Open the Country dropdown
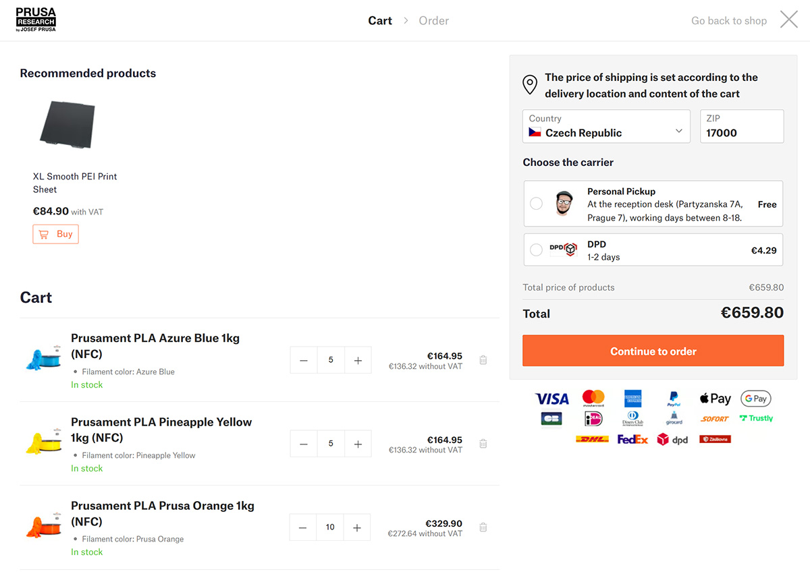This screenshot has height=582, width=810. [x=606, y=127]
